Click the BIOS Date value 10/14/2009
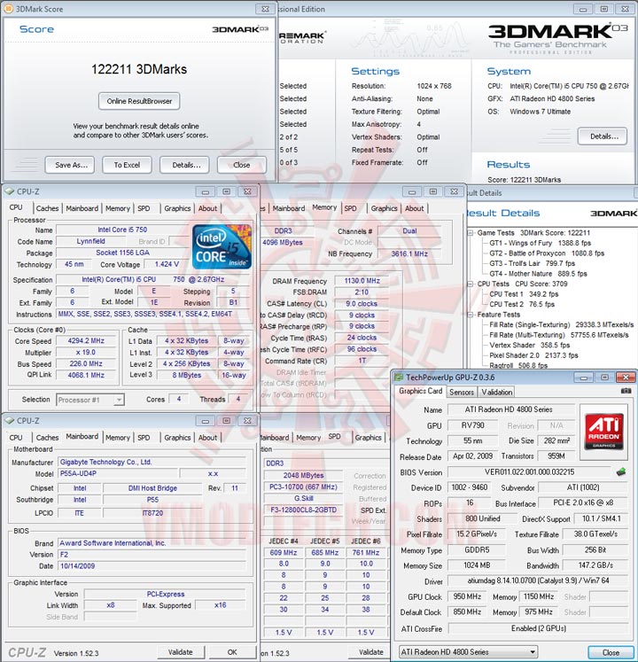Image resolution: width=638 pixels, height=662 pixels. [152, 566]
